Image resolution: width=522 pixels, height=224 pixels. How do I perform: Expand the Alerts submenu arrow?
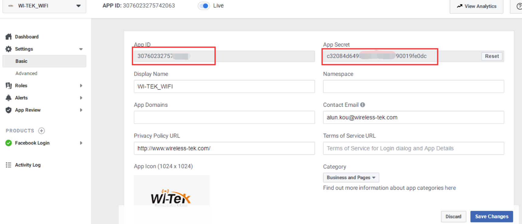[x=81, y=98]
